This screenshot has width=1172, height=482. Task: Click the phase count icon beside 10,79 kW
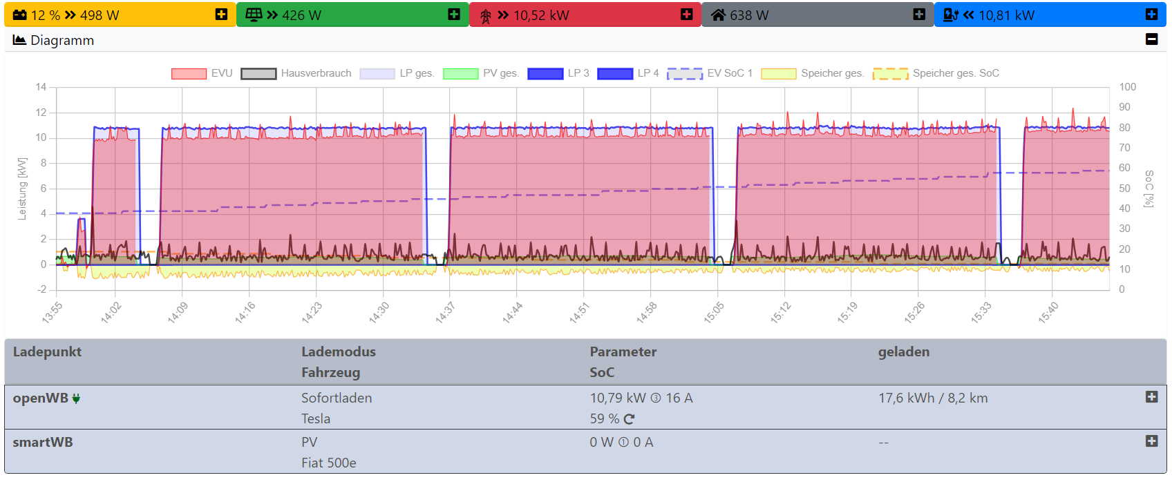[x=656, y=398]
